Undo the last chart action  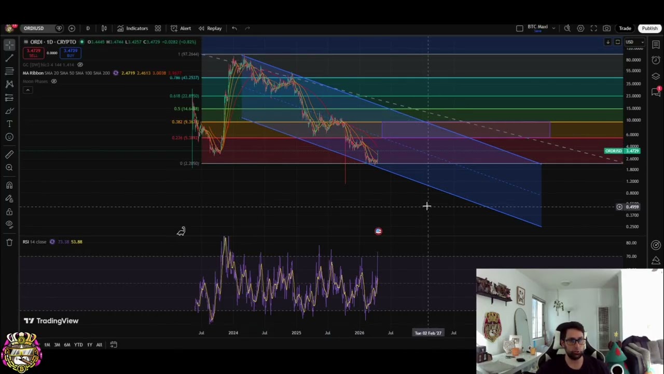point(234,28)
